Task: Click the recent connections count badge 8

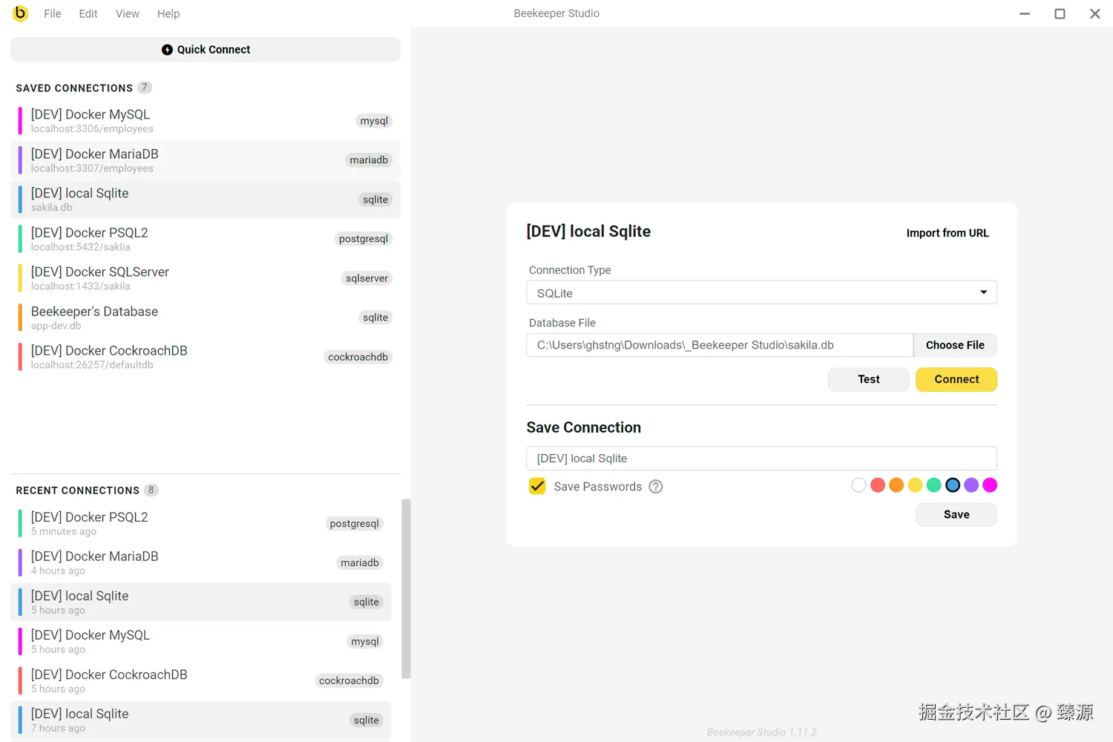Action: point(151,490)
